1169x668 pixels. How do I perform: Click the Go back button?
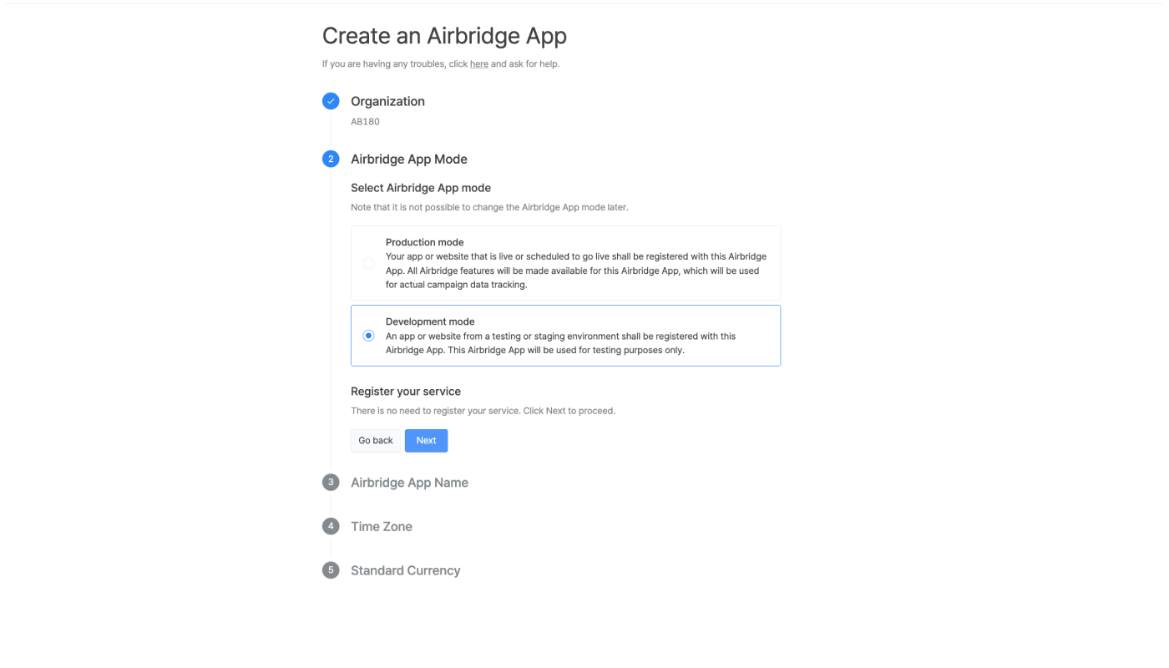click(376, 441)
